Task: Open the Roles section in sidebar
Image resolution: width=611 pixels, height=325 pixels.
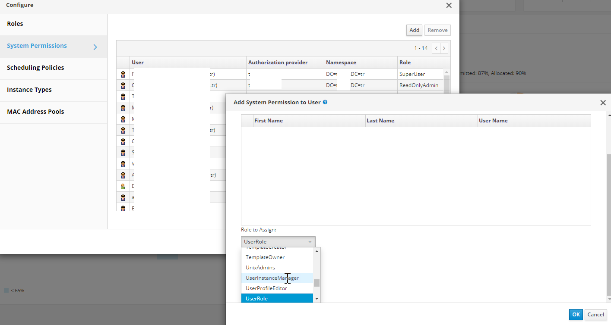Action: click(x=15, y=24)
